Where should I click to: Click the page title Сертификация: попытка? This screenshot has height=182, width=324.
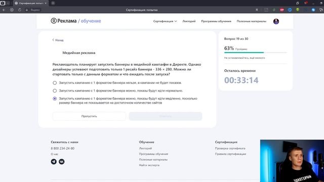click(142, 10)
